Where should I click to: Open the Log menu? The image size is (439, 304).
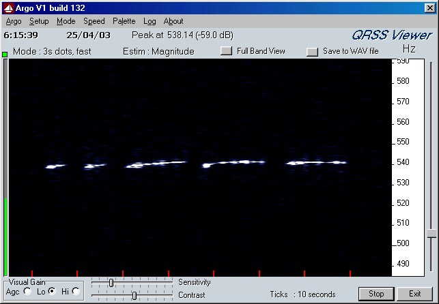(x=150, y=21)
